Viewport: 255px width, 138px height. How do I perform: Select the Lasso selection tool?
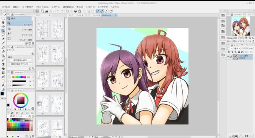3,35
